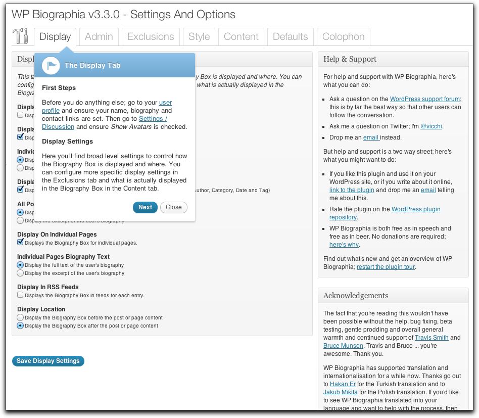Follow the restart the plugin tour link
Screen dimensions: 479x418
pyautogui.click(x=386, y=267)
